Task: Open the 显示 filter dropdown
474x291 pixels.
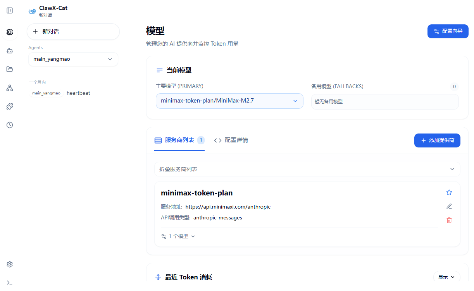Action: click(446, 277)
